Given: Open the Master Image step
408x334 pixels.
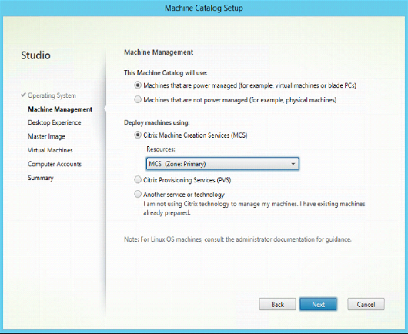Looking at the screenshot, I should pos(47,136).
